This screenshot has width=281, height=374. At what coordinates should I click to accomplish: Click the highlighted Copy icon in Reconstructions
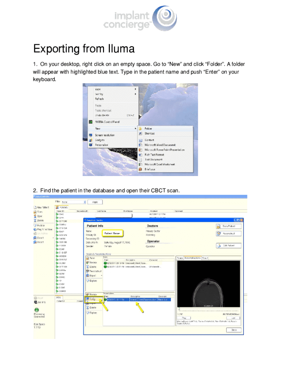pyautogui.click(x=88, y=299)
